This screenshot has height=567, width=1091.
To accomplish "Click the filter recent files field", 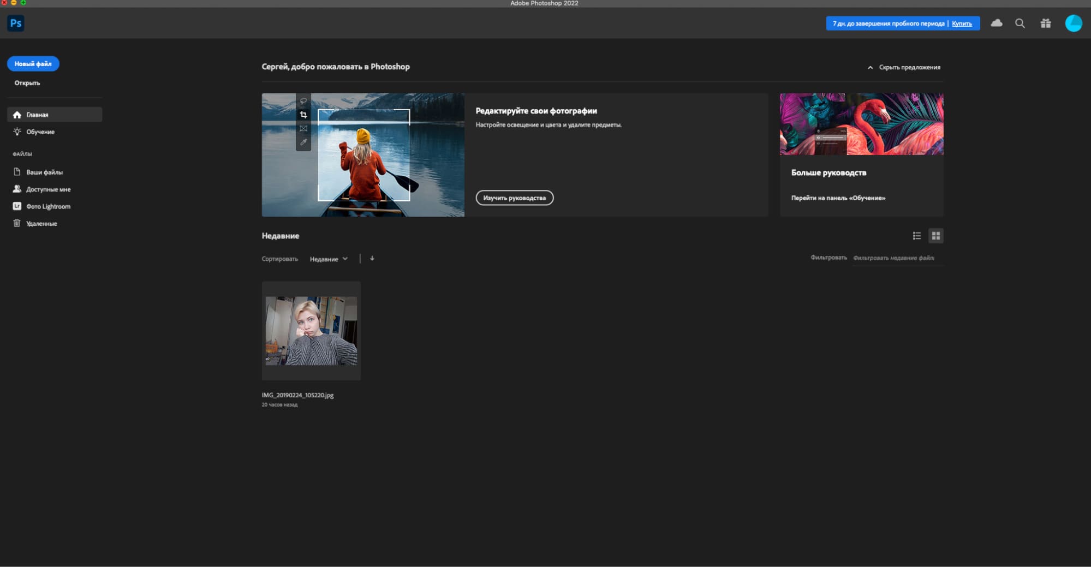I will click(x=897, y=258).
